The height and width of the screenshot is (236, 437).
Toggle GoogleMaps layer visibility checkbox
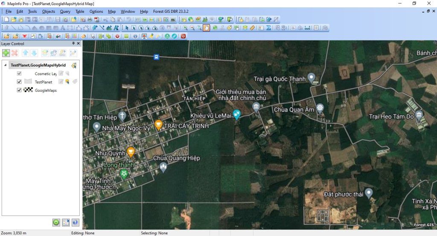click(19, 90)
